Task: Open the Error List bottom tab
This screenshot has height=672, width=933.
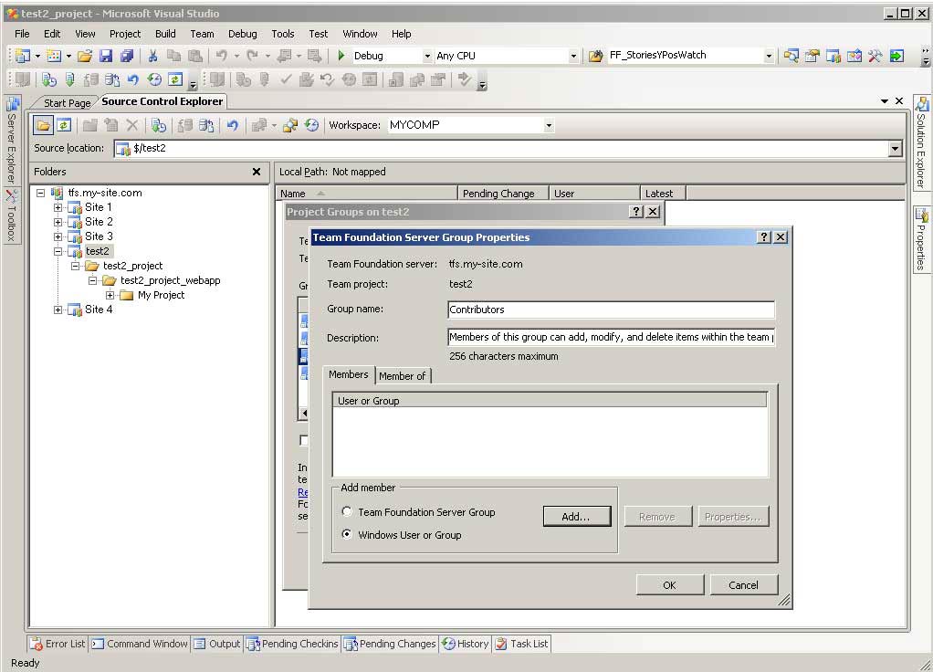Action: coord(58,644)
